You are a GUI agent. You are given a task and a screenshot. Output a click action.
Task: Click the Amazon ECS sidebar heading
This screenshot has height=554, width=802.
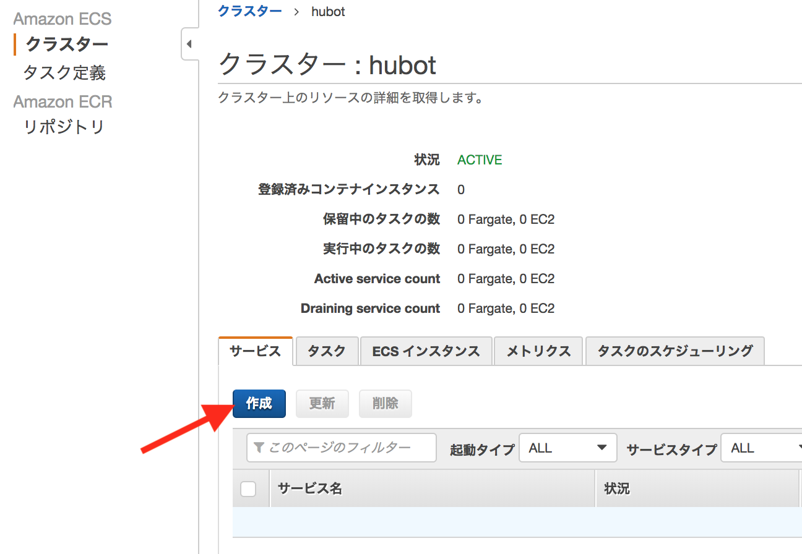point(63,19)
